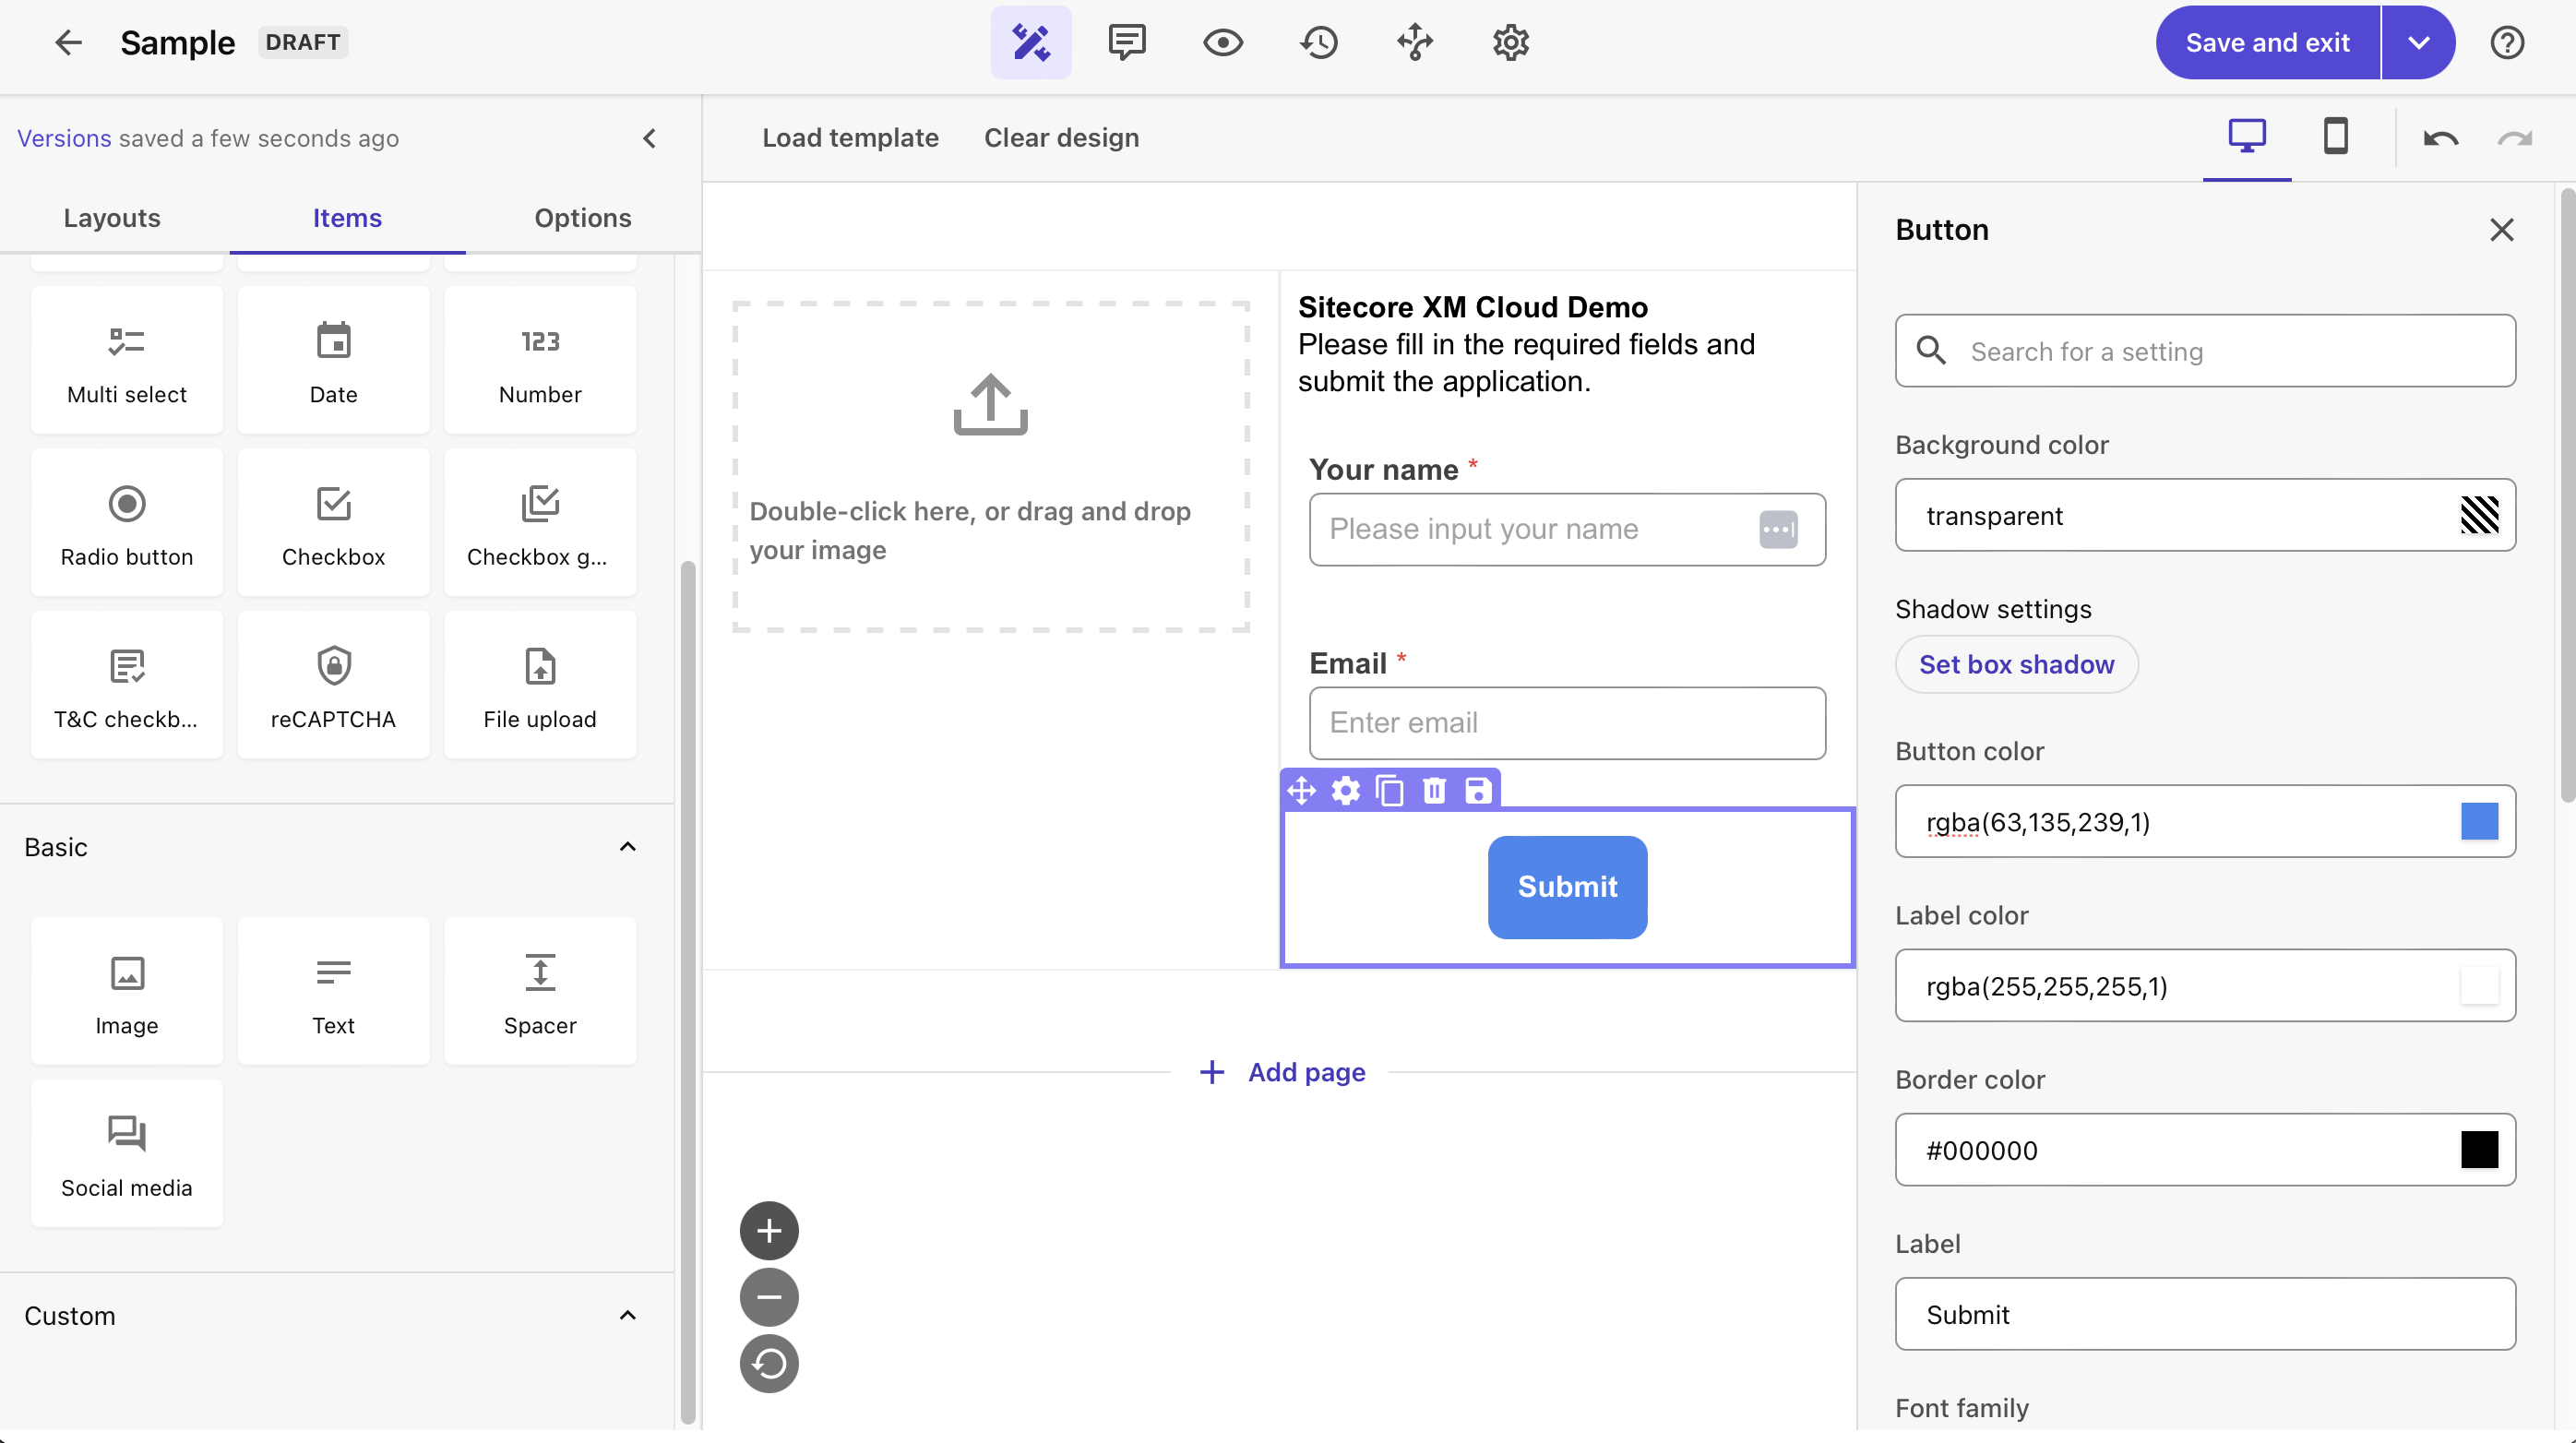2576x1443 pixels.
Task: Click the Button color rgba value field
Action: point(2205,821)
